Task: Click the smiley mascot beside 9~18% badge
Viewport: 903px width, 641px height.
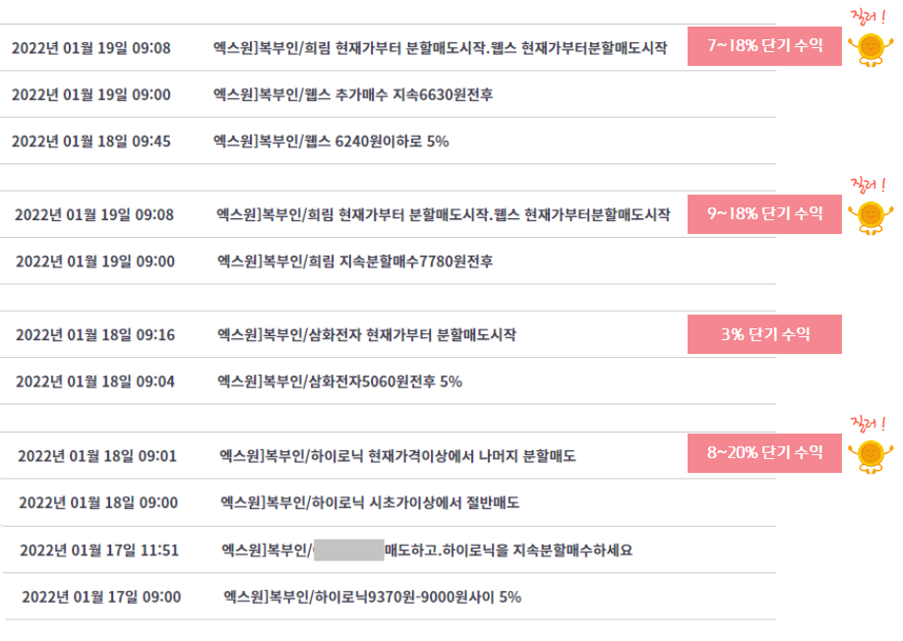Action: pyautogui.click(x=871, y=217)
